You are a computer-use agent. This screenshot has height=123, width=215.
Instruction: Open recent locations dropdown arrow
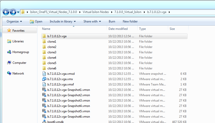18,12
